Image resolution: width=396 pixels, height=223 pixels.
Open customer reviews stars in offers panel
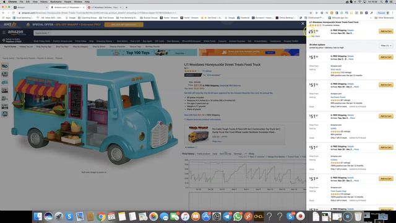coord(315,25)
